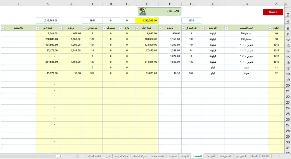Screen dimensions: 291x159
Task: Select column A header
Action: (x=276, y=4)
